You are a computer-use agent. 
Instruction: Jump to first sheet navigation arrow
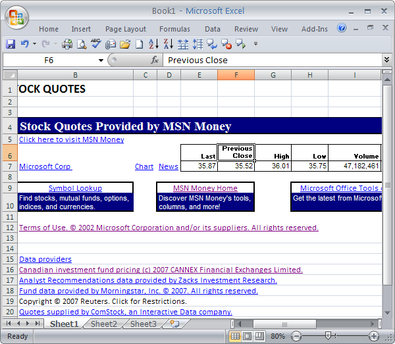[9, 324]
